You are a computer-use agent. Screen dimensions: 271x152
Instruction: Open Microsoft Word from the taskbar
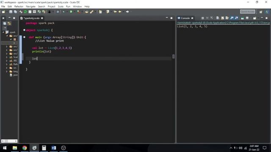pyautogui.click(x=54, y=148)
